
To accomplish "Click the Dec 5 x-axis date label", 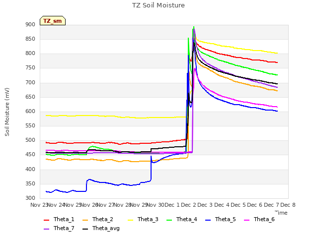I will (238, 205).
